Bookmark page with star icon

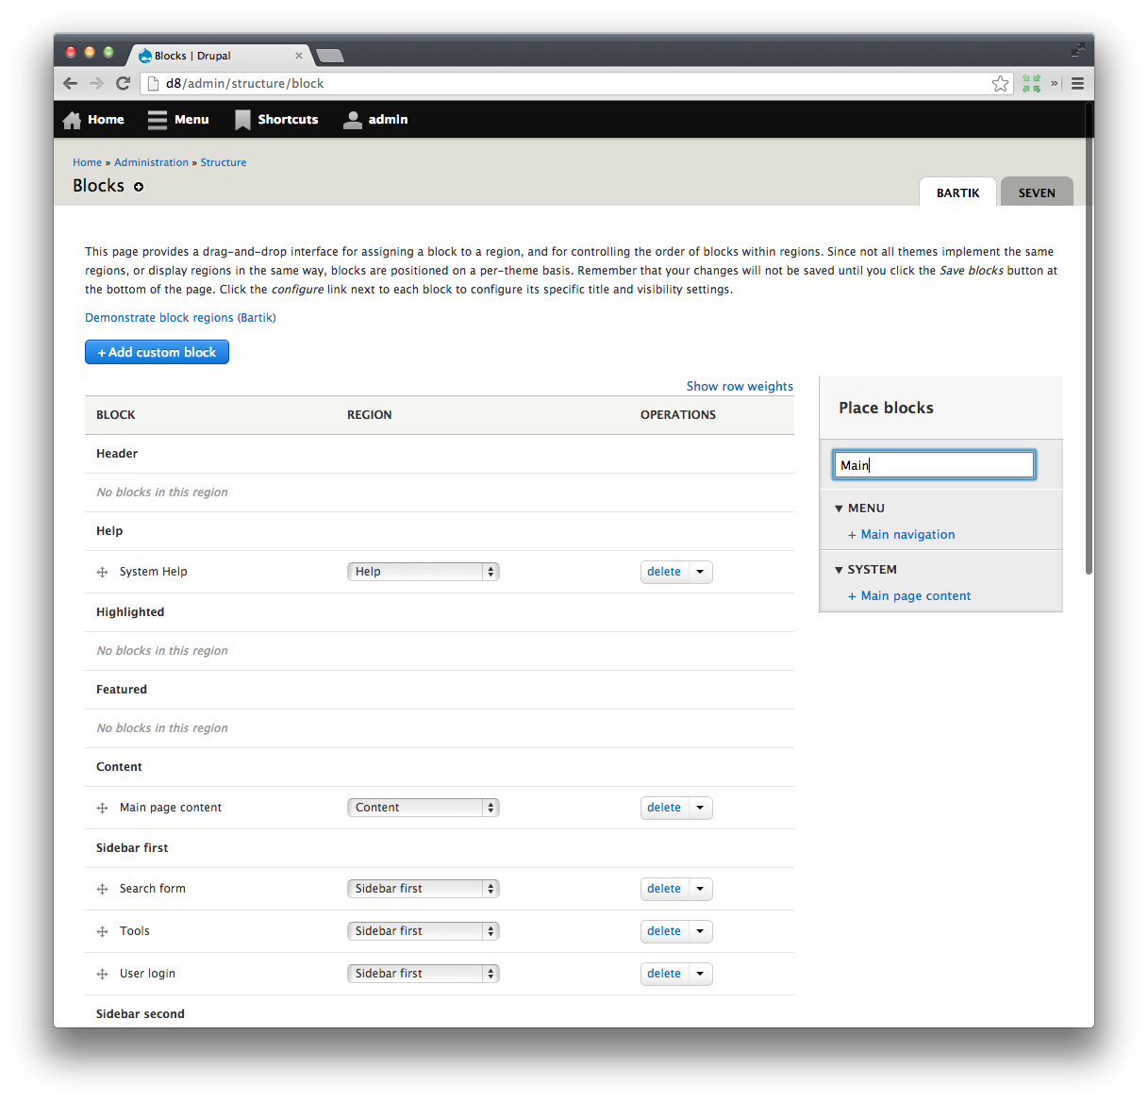[x=1000, y=84]
